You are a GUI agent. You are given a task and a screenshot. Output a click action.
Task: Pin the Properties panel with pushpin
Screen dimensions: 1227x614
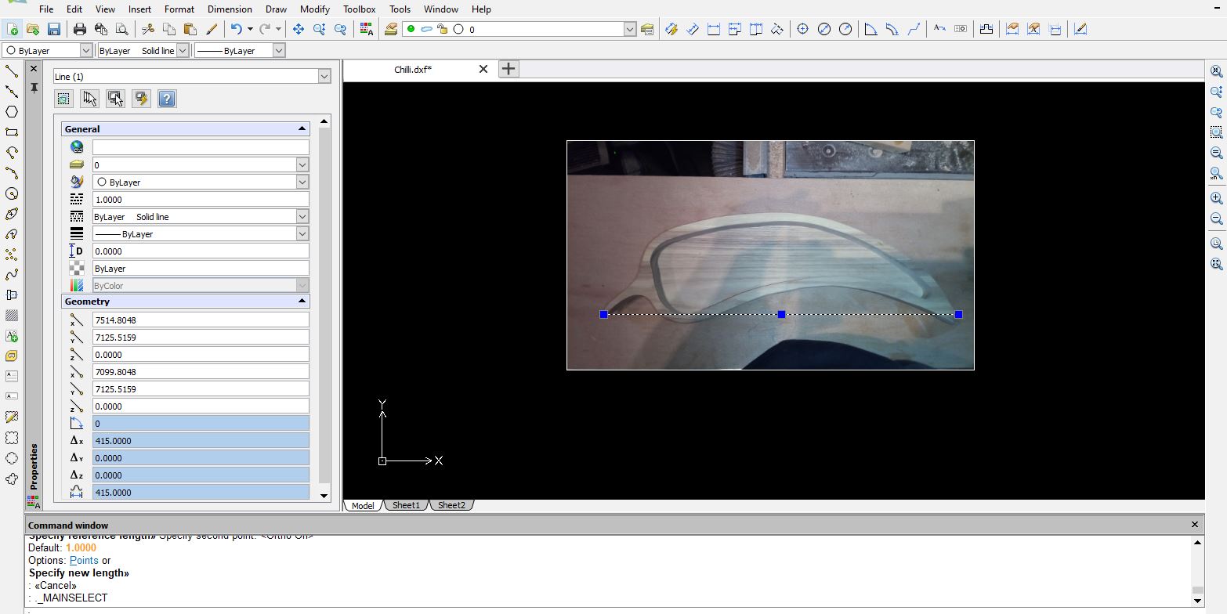[34, 88]
